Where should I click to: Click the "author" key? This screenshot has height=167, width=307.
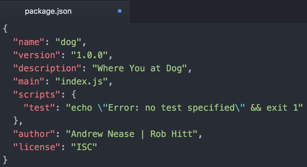pos(34,134)
